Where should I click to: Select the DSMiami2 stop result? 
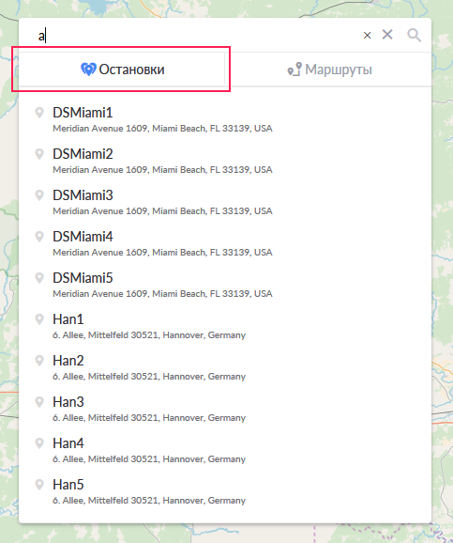tap(225, 162)
